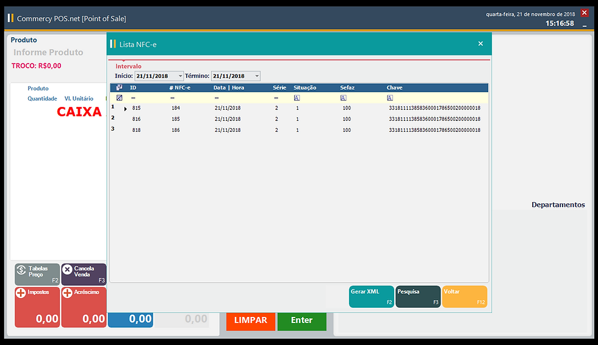The width and height of the screenshot is (598, 345).
Task: Click the dollar icon on Tabelas Preço
Action: (21, 270)
